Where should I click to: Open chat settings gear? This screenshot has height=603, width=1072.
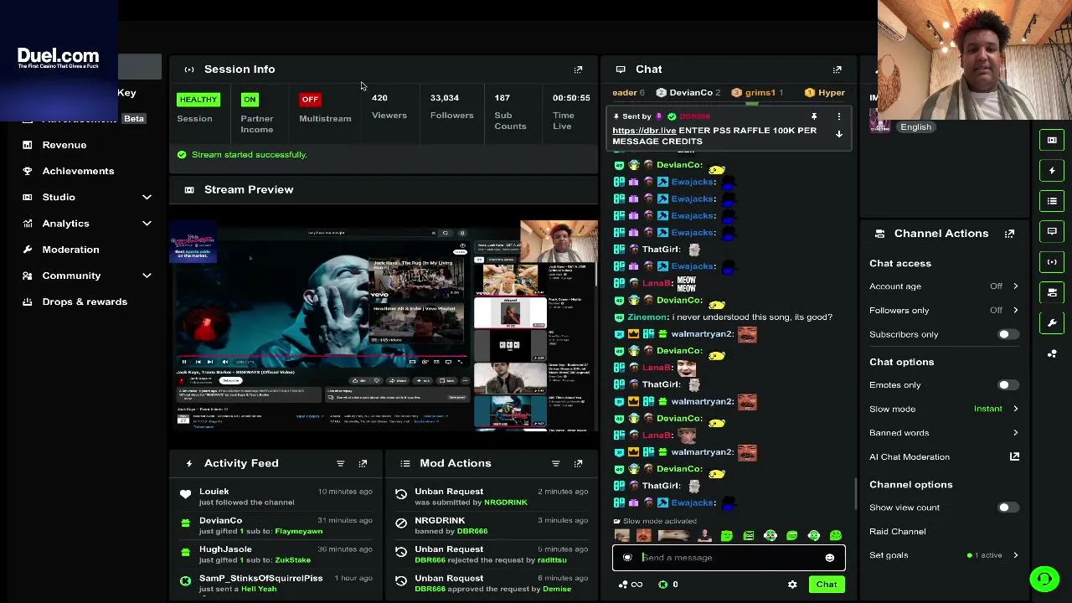[792, 585]
